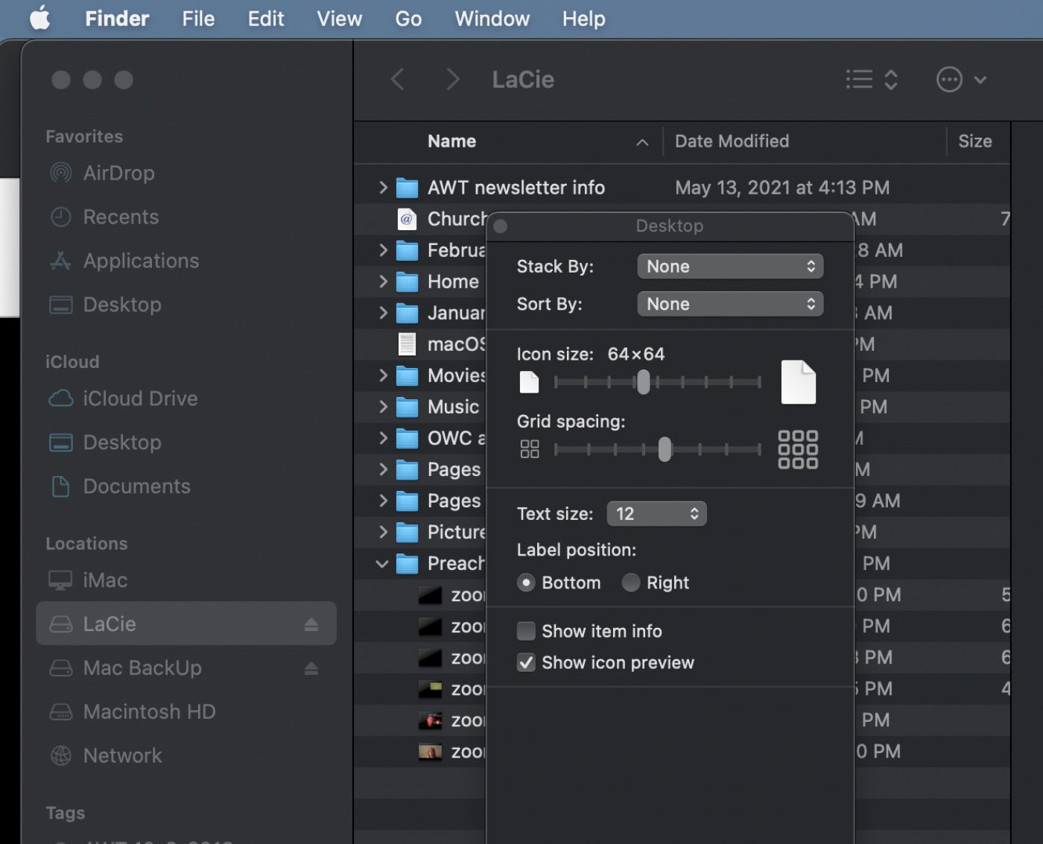Image resolution: width=1043 pixels, height=844 pixels.
Task: Select Macintosh HD in Locations
Action: point(149,711)
